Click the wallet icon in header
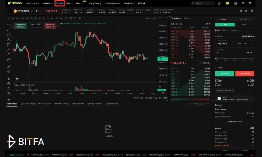The height and width of the screenshot is (157, 262). [219, 3]
